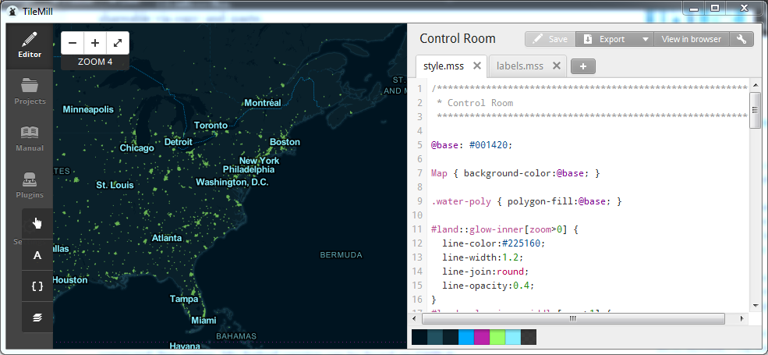
Task: Click the Export button
Action: [607, 39]
